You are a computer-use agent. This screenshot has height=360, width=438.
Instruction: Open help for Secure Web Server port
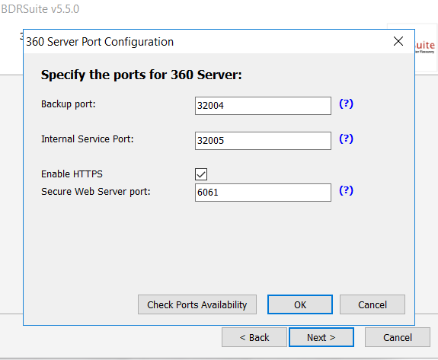[346, 190]
